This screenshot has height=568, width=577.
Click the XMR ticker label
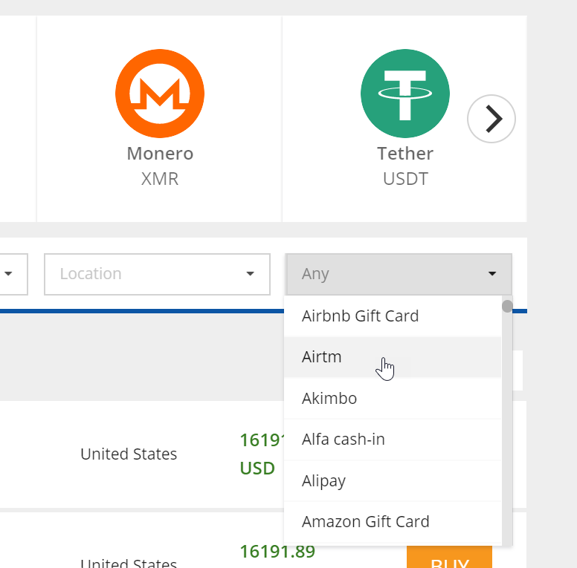160,179
